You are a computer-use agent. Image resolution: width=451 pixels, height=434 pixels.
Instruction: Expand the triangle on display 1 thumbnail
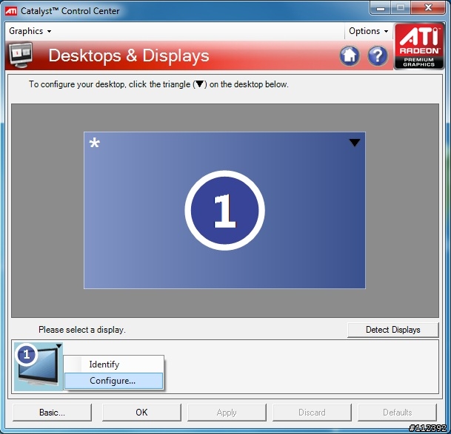(59, 346)
